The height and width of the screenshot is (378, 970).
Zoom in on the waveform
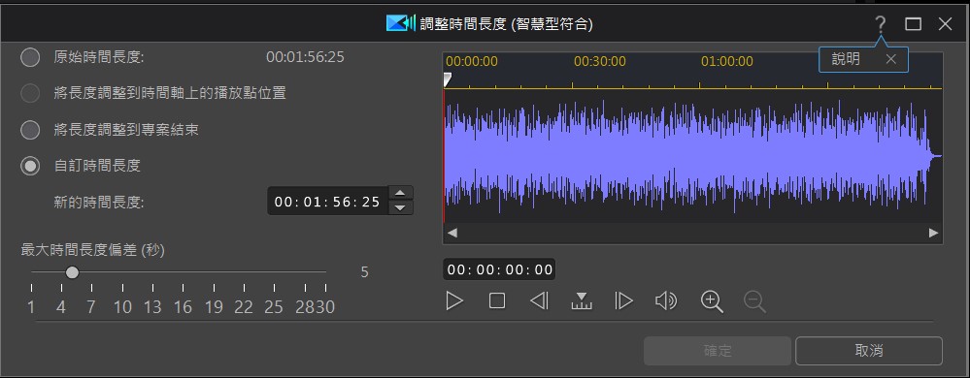tap(712, 301)
